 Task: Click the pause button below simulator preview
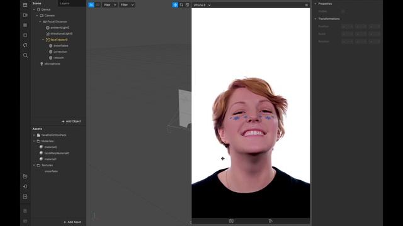(231, 221)
